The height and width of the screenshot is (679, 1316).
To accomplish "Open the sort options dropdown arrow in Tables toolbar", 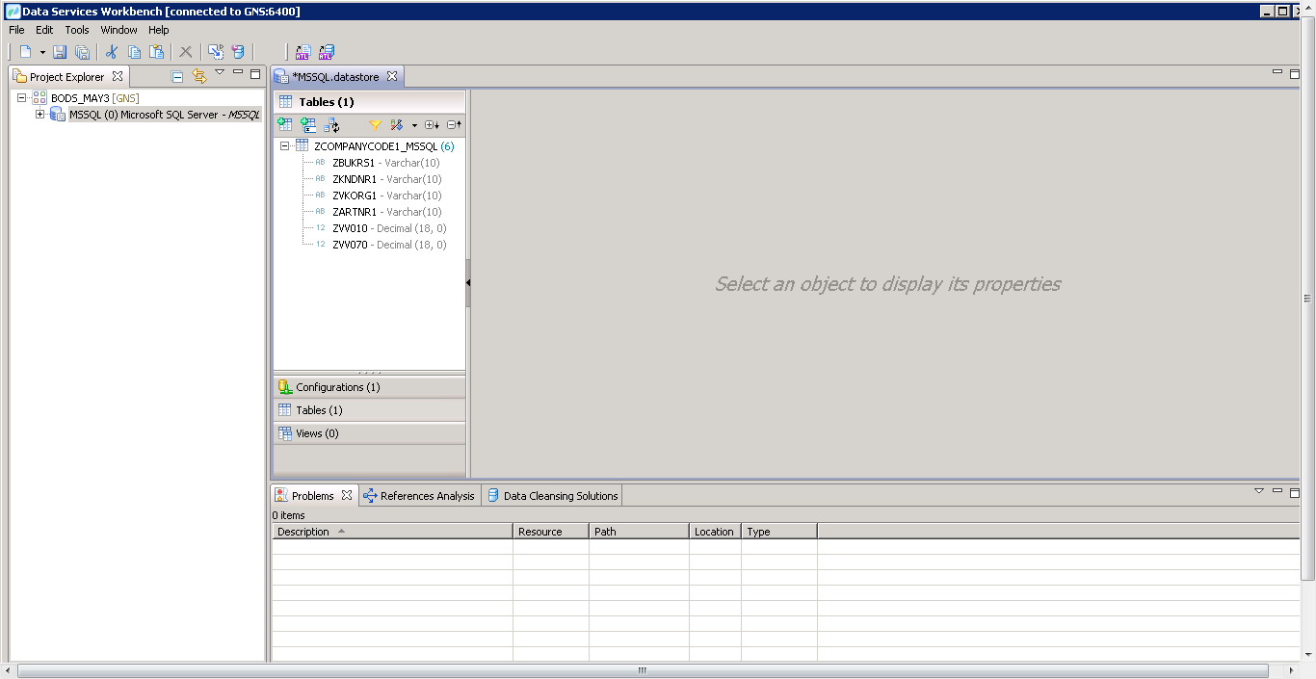I will click(414, 124).
